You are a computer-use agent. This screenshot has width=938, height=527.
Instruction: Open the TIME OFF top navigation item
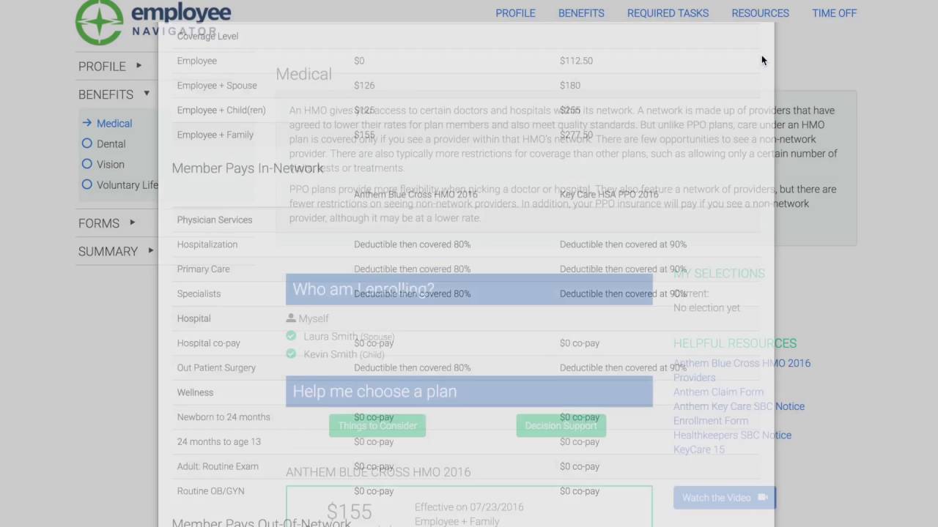point(834,13)
